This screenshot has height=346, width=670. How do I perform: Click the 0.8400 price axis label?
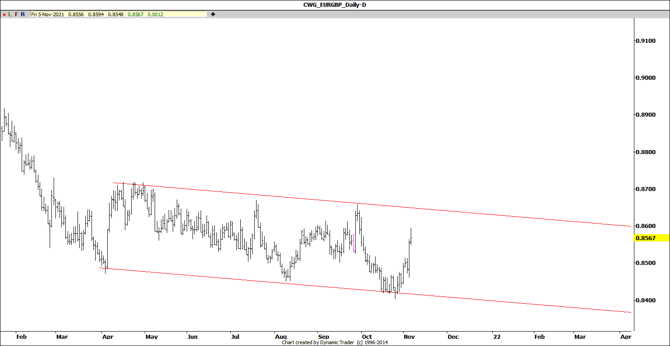tap(645, 300)
